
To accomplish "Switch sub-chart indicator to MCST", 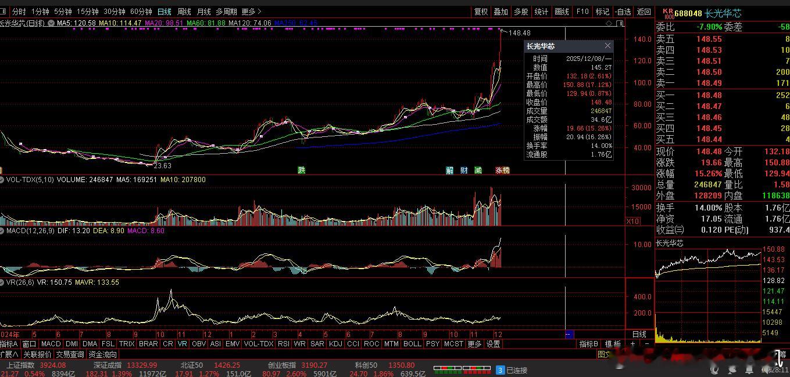I will point(453,344).
